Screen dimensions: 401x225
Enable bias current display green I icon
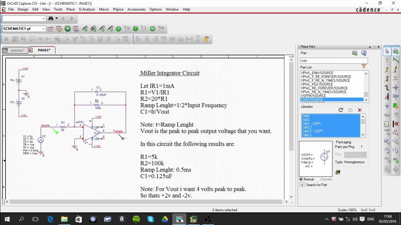135,29
